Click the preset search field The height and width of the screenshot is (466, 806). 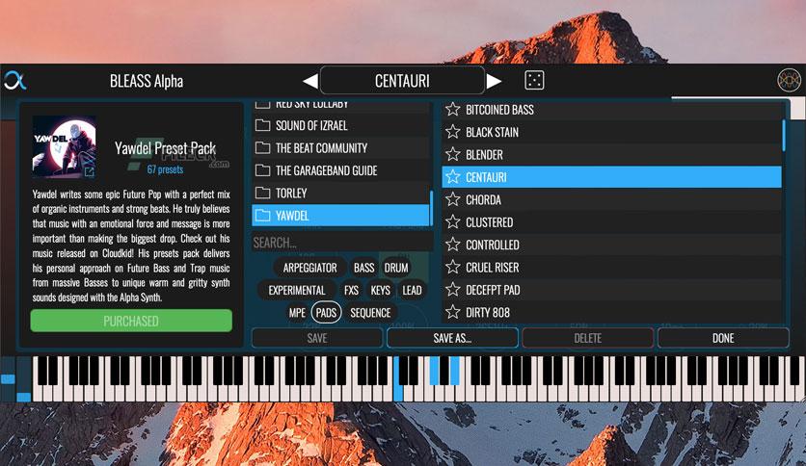340,243
